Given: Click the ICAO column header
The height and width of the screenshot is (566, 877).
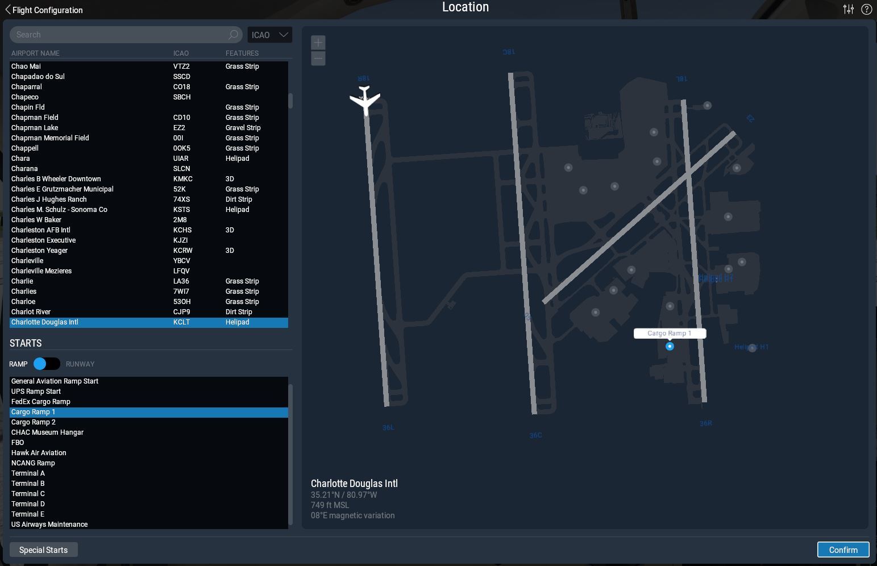Looking at the screenshot, I should tap(181, 53).
